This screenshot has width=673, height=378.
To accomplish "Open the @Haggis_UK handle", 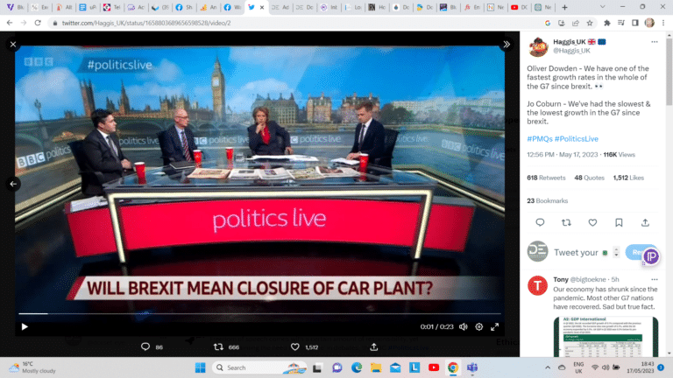I will click(x=571, y=51).
